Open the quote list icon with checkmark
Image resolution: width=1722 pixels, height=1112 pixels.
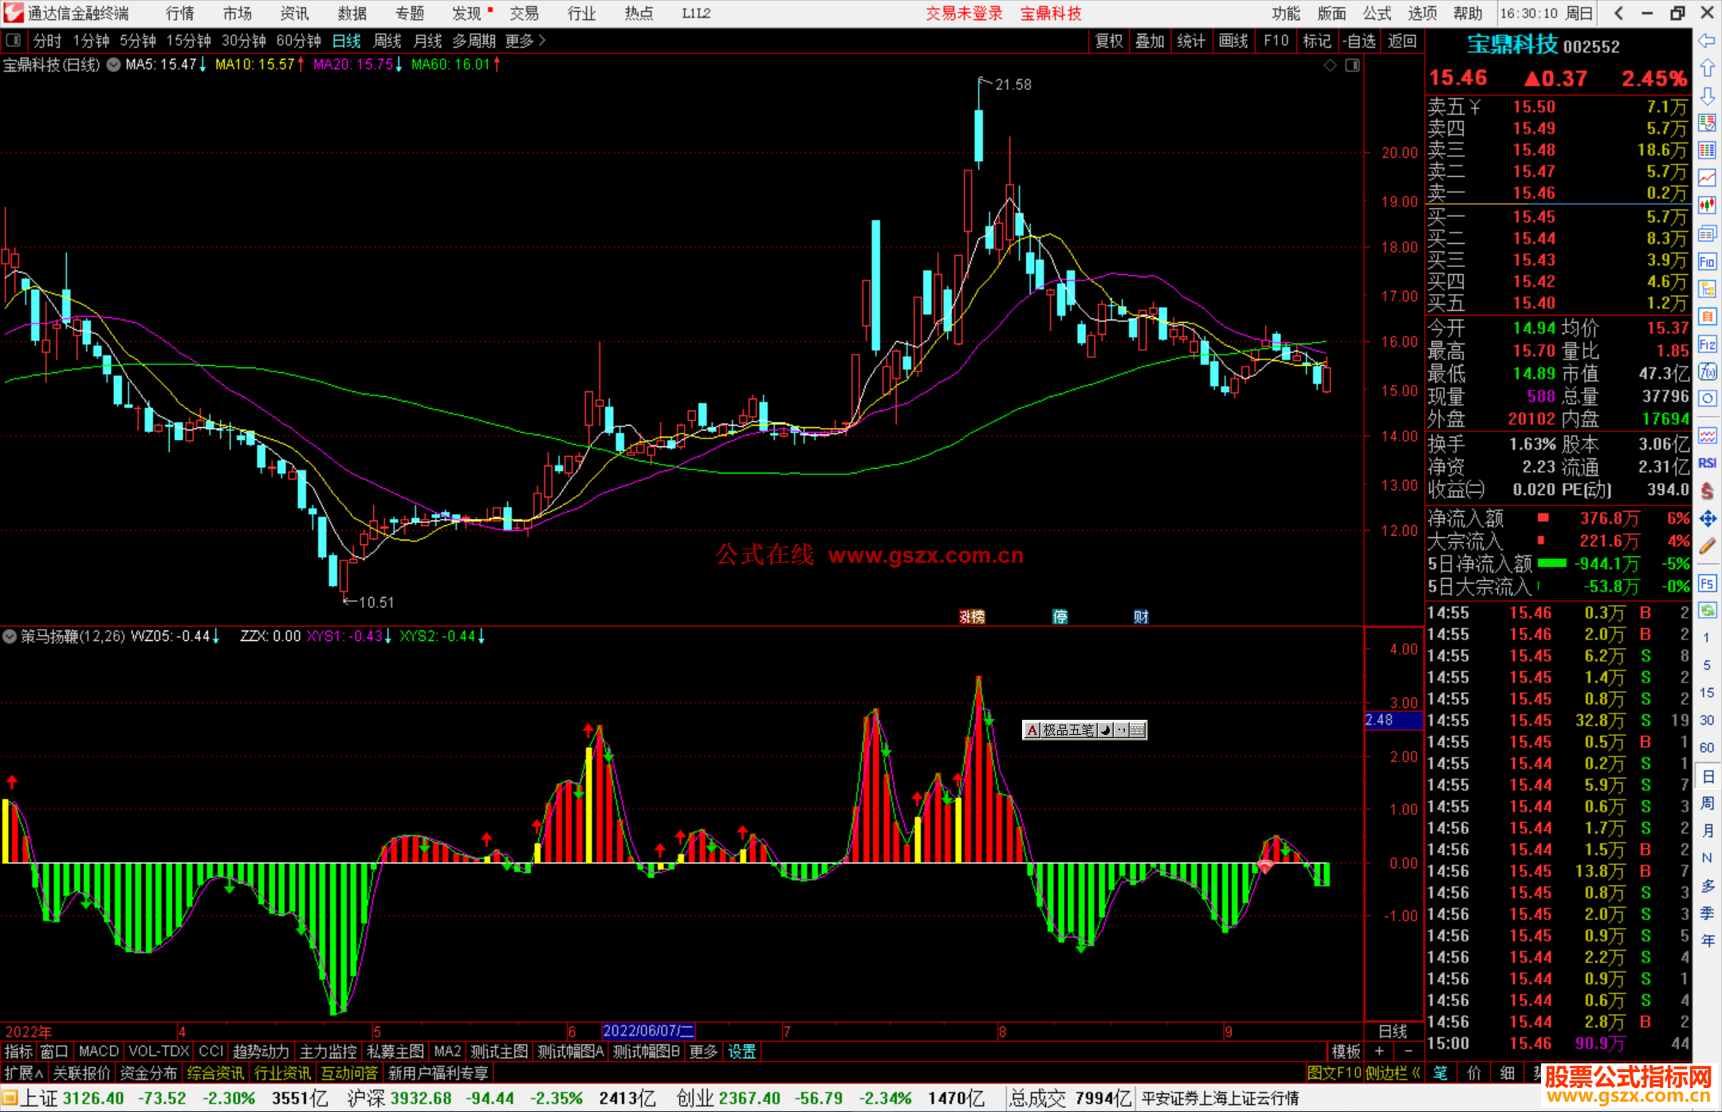(1707, 123)
